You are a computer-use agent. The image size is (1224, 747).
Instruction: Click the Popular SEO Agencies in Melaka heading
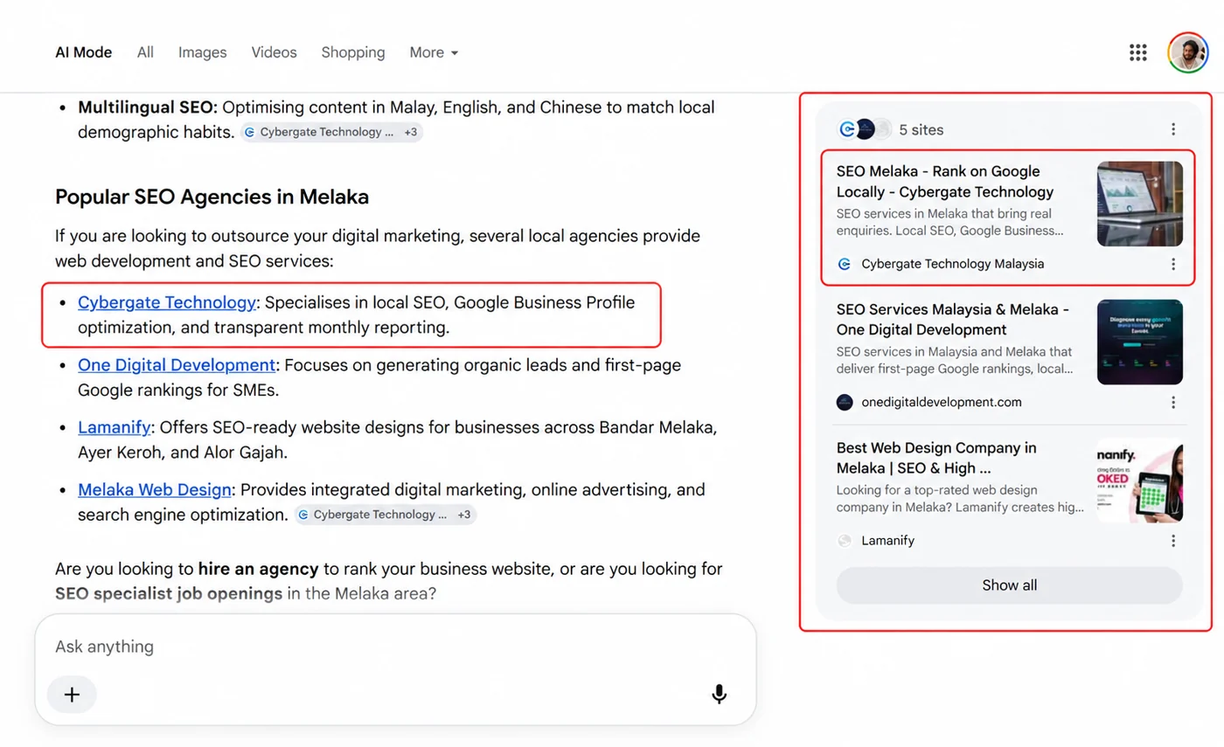pos(212,197)
